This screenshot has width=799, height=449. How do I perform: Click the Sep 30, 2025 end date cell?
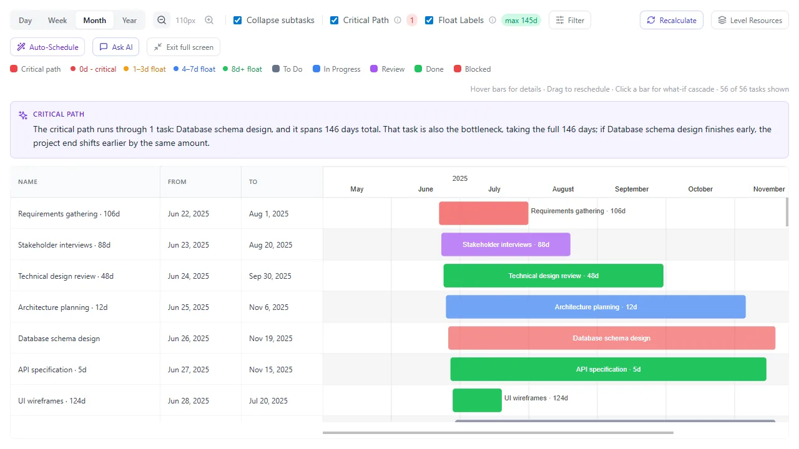[282, 276]
